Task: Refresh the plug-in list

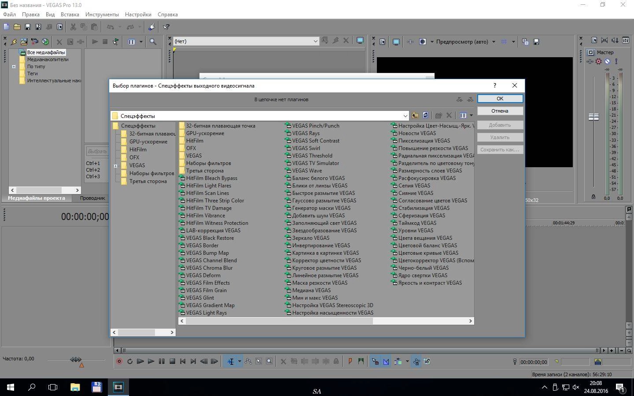Action: pyautogui.click(x=425, y=115)
